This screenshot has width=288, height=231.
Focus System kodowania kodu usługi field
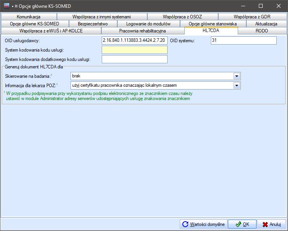pos(134,50)
